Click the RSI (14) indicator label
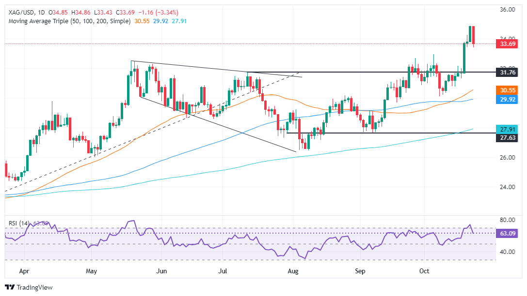 (x=19, y=223)
